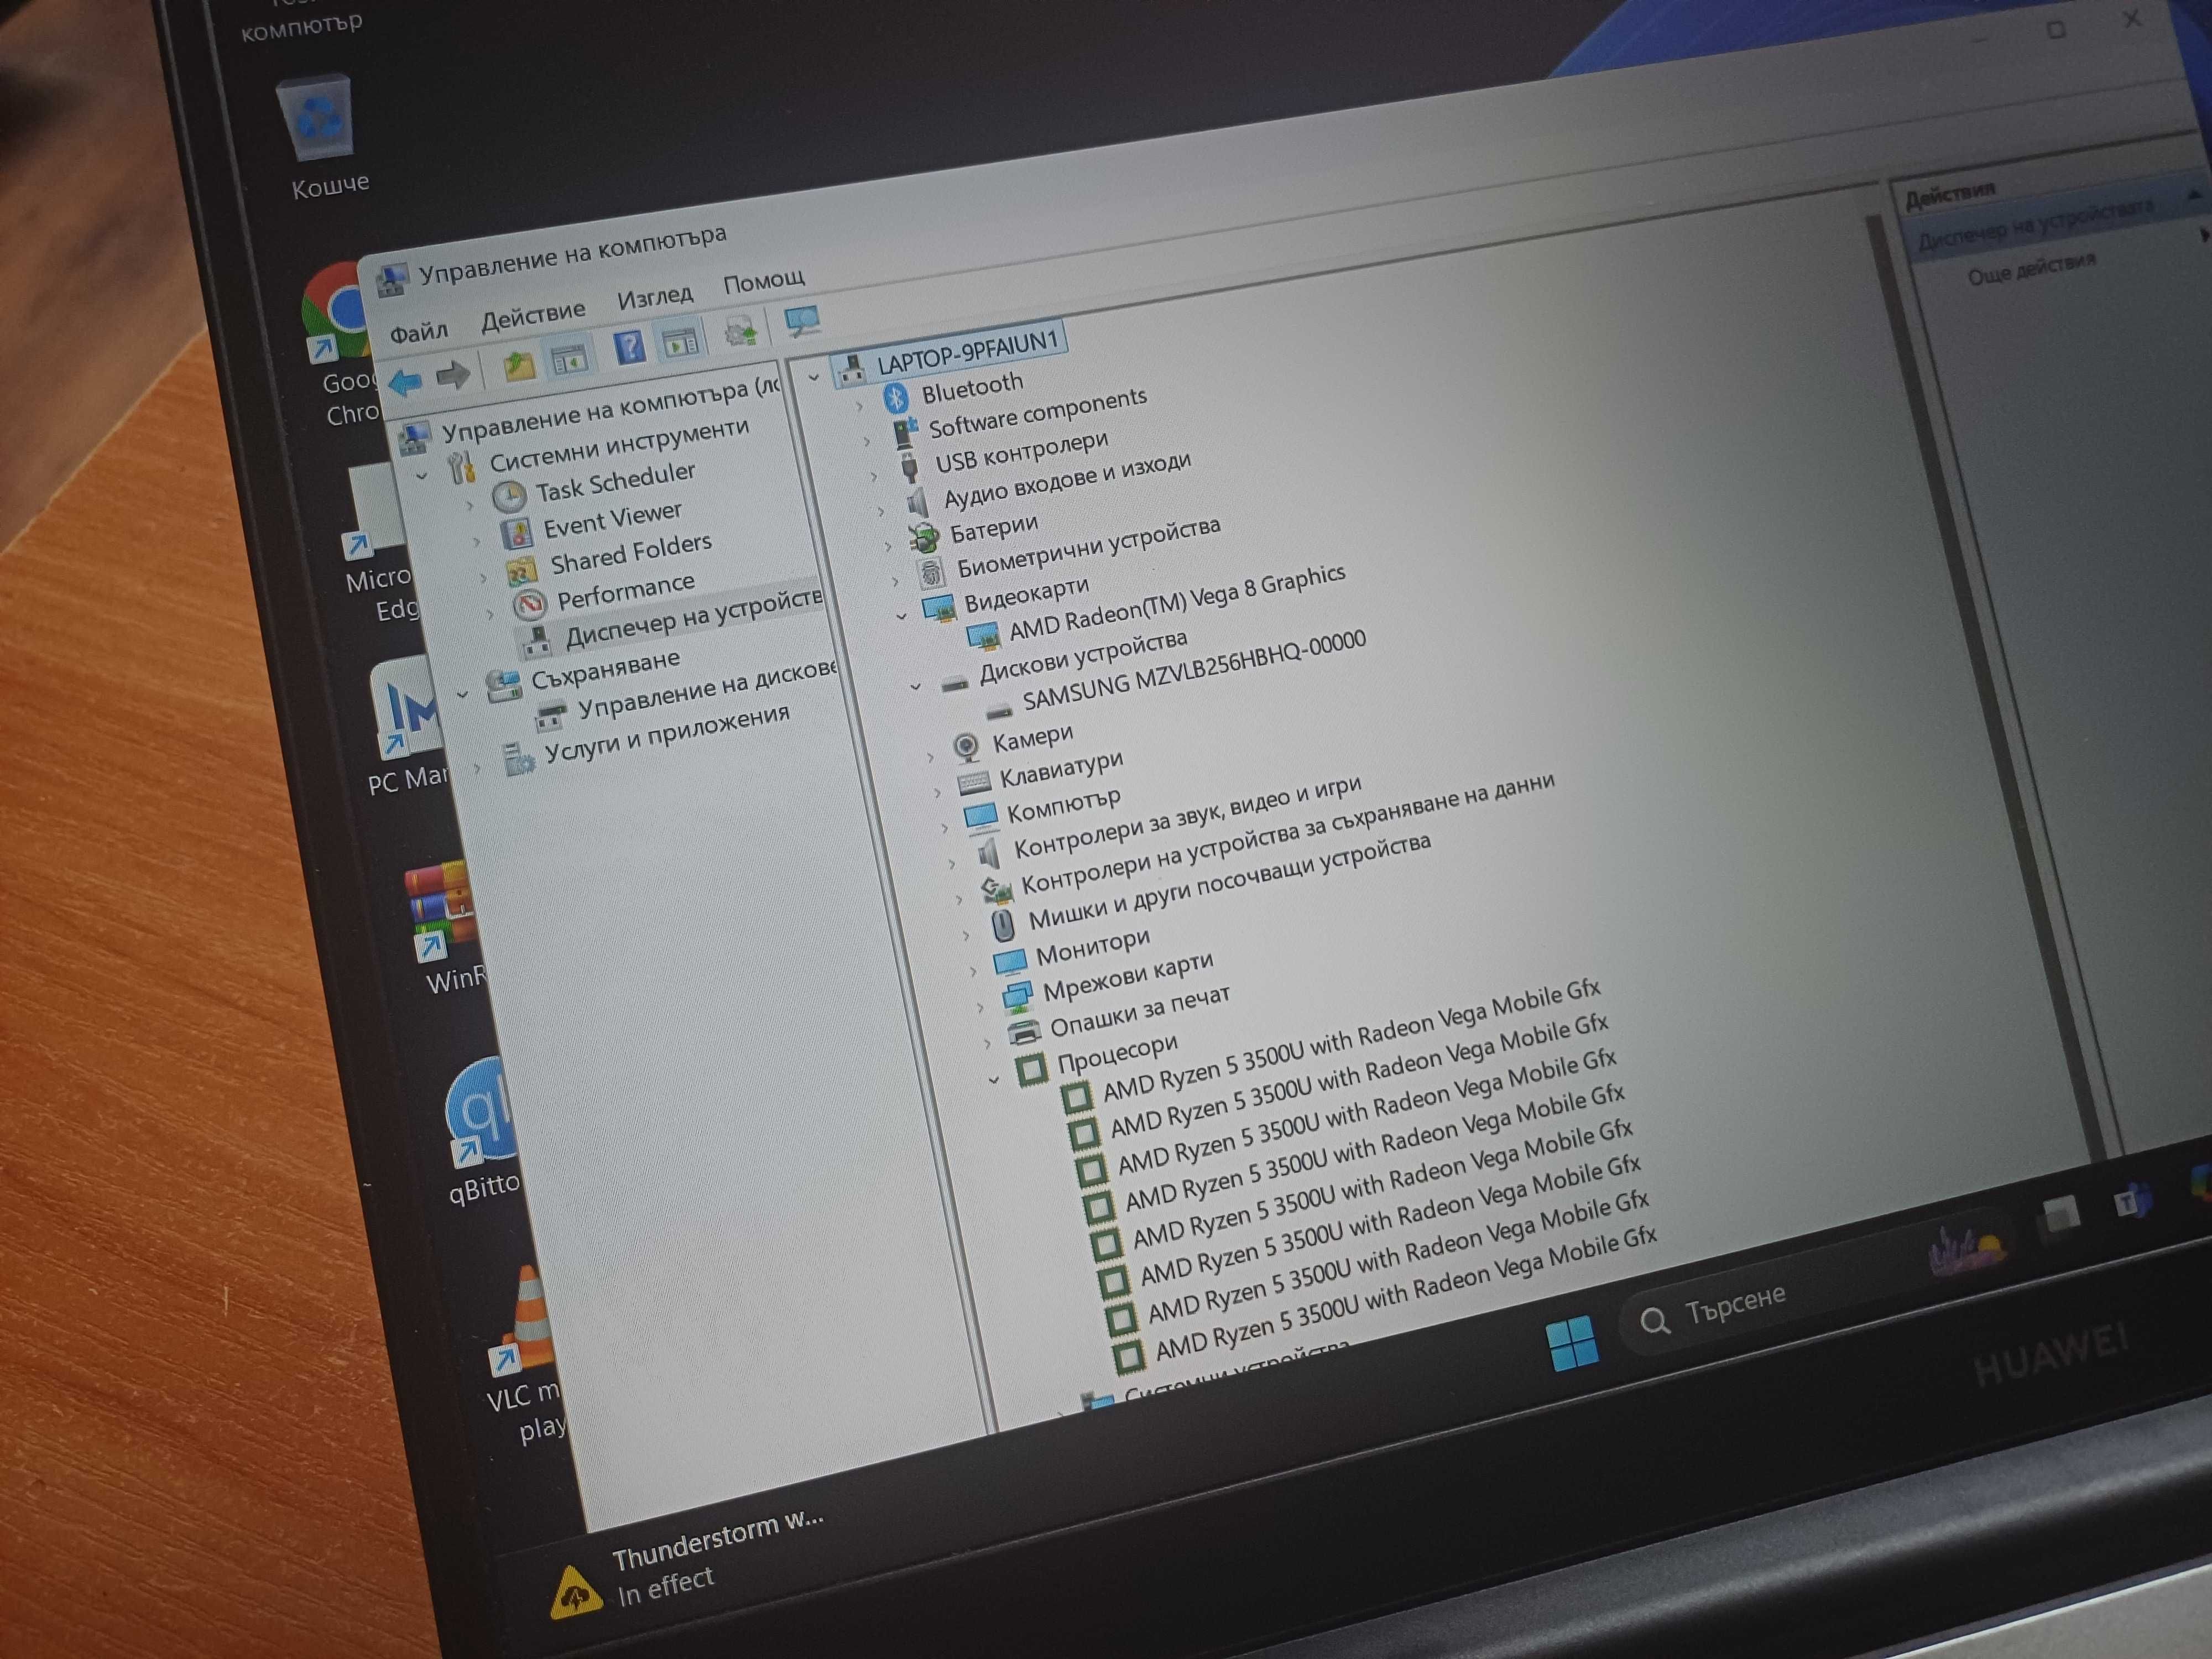This screenshot has width=2212, height=1659.
Task: Select Shared Folders in the tree
Action: tap(631, 553)
